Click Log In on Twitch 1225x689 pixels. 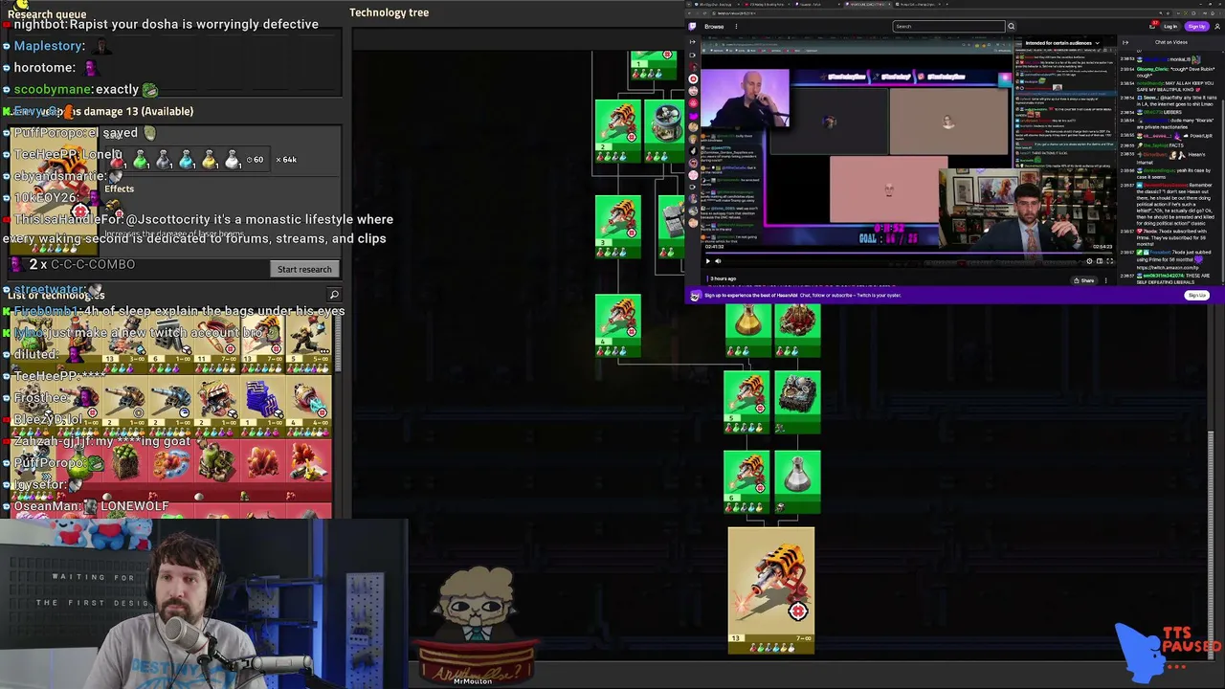coord(1170,26)
